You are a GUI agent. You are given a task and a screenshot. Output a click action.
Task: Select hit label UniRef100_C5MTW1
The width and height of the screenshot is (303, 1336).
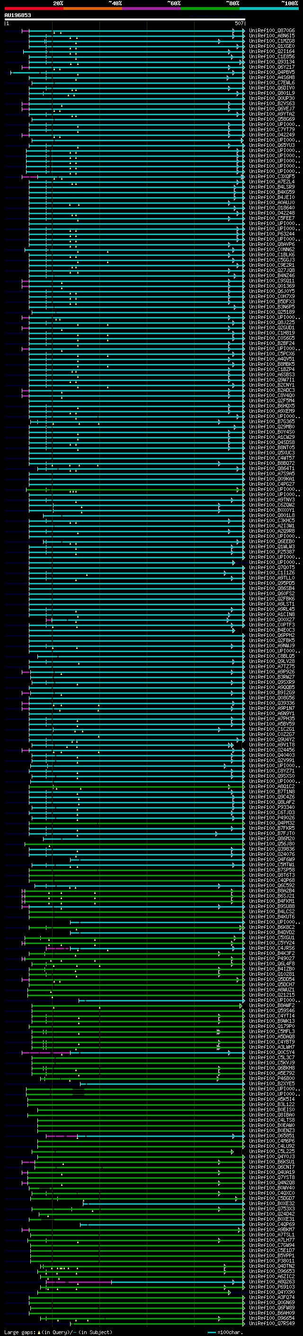click(x=272, y=864)
